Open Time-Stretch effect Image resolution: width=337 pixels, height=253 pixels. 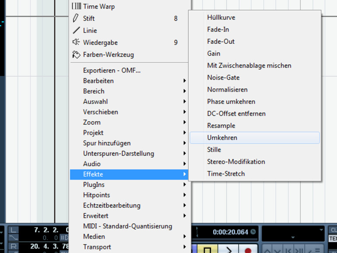255,174
